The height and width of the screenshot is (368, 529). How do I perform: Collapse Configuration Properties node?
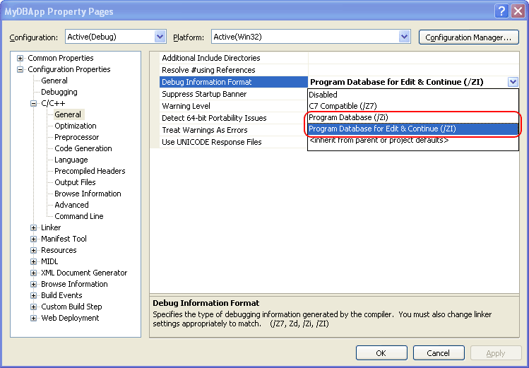coord(20,69)
